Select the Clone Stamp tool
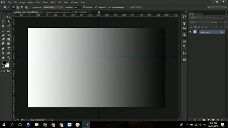This screenshot has height=128, width=228. pos(3,35)
